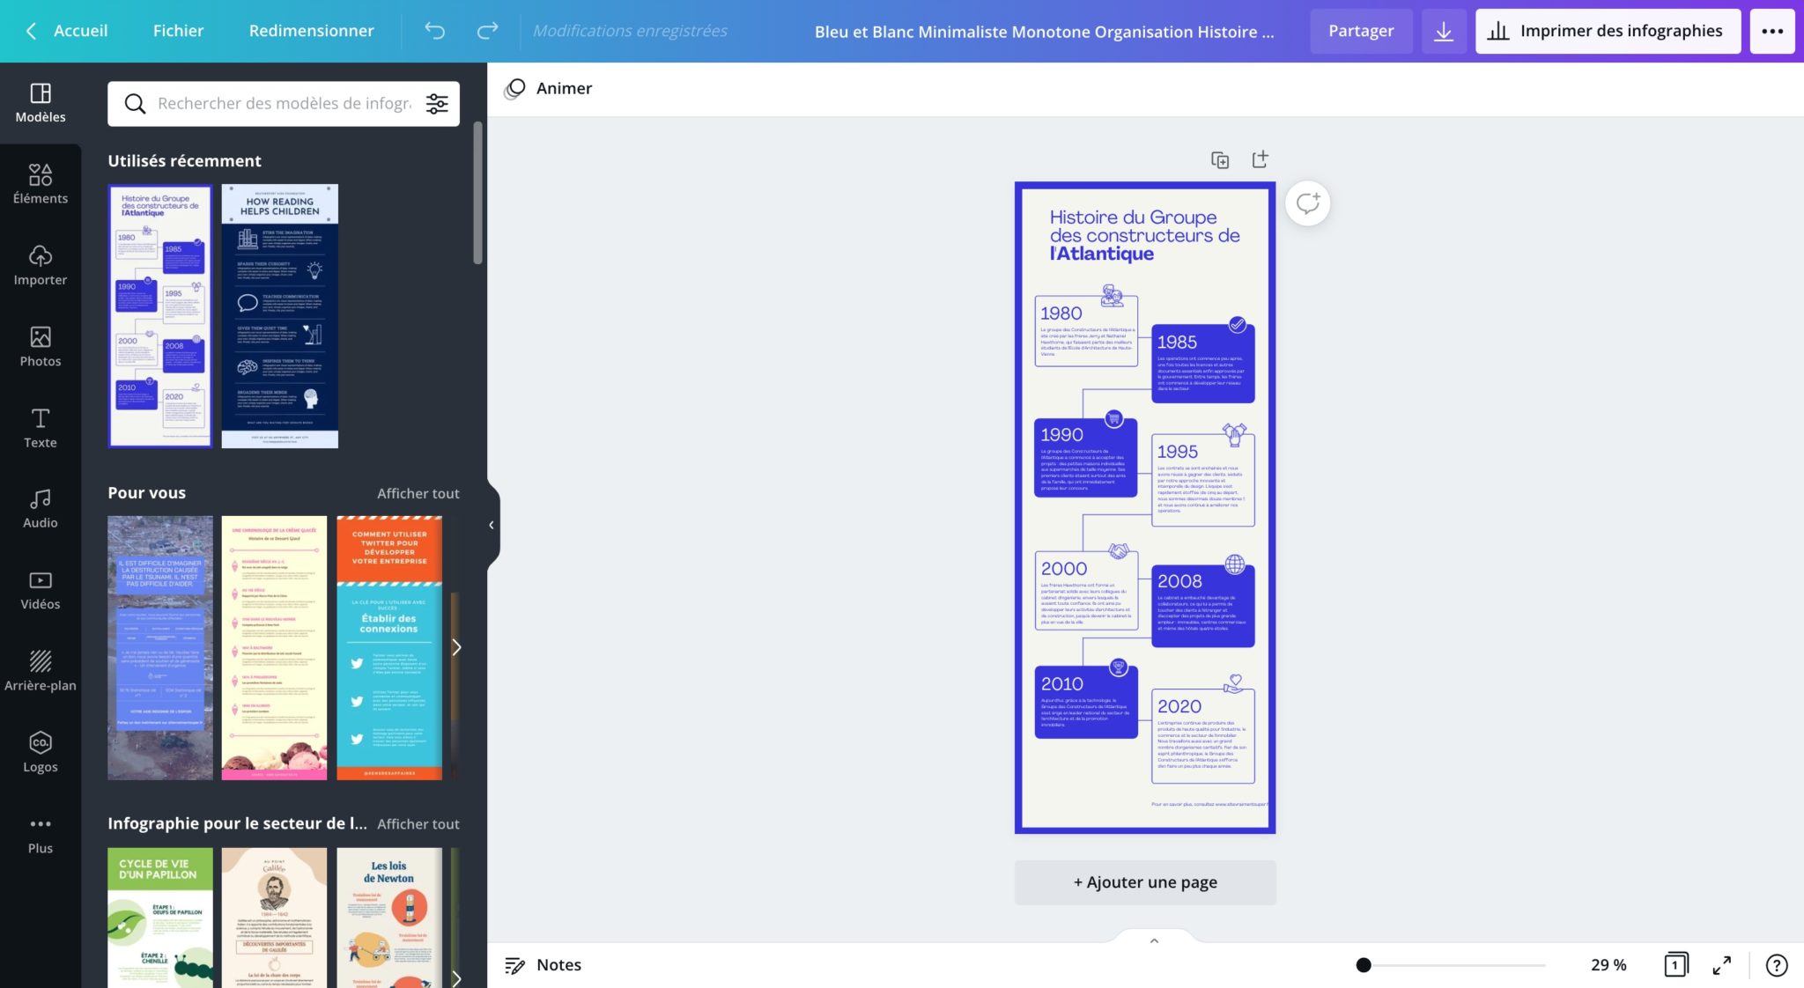
Task: Open the Animer options
Action: coord(548,88)
